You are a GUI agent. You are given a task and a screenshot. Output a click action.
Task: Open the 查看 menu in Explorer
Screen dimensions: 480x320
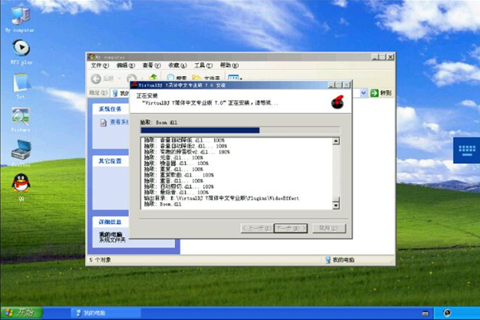(152, 65)
